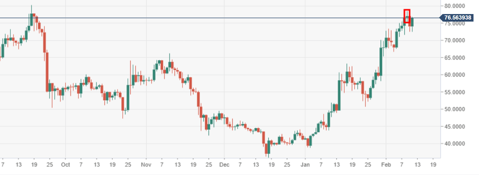
Task: Click the Oct month label
Action: (x=65, y=165)
